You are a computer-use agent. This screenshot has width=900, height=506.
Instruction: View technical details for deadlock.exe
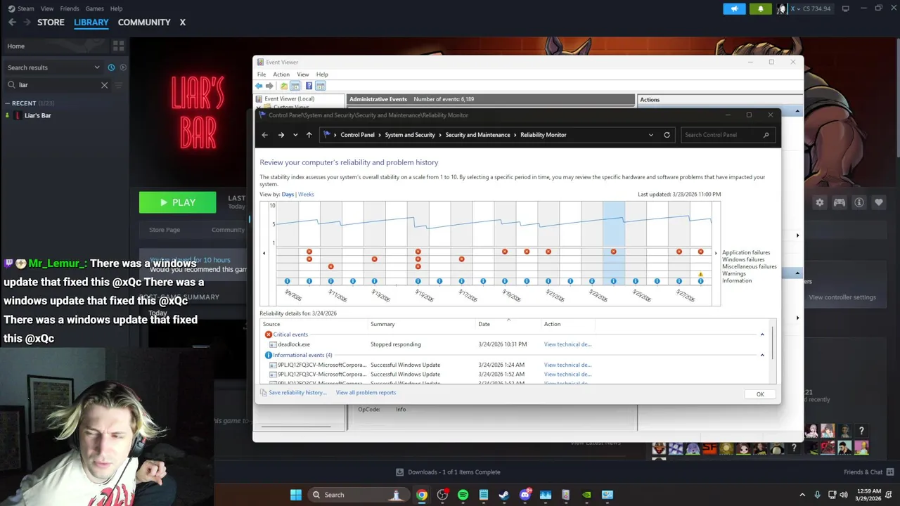[x=567, y=344]
